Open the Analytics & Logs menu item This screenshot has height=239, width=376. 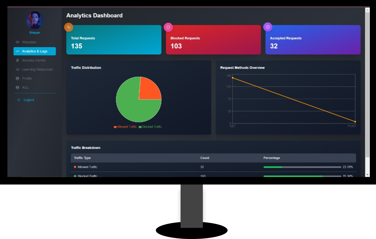coord(35,51)
